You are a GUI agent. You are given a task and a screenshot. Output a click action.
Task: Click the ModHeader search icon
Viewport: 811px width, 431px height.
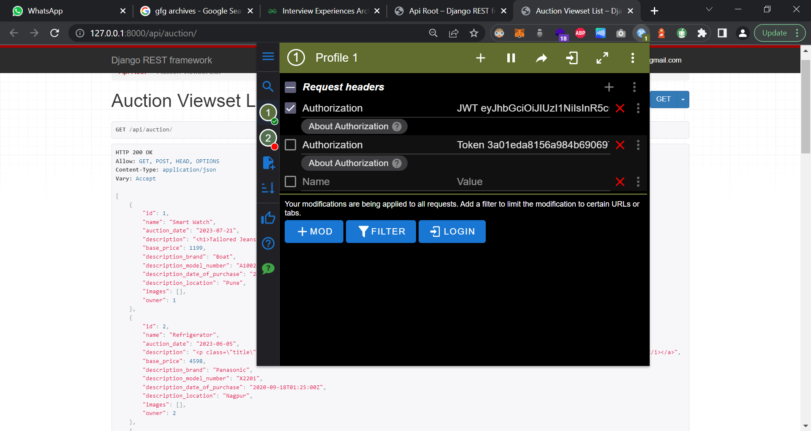pos(268,87)
